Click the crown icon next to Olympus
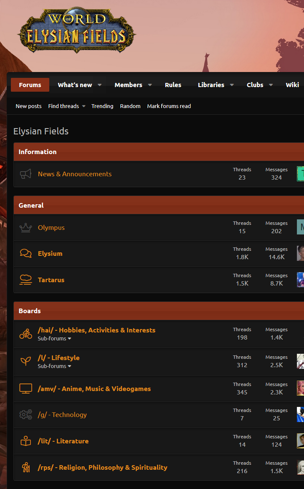Viewport: 304px width, 489px height. point(26,228)
